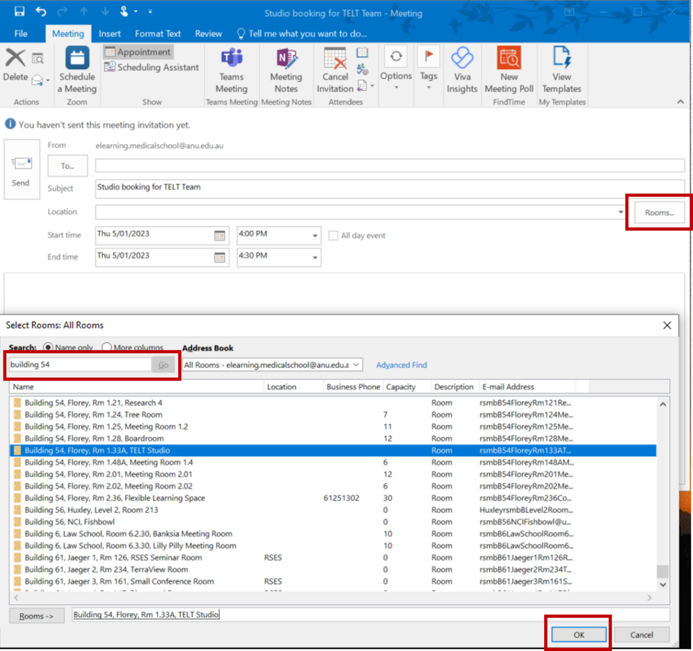Select the More columns radio button
This screenshot has height=651, width=693.
(107, 348)
